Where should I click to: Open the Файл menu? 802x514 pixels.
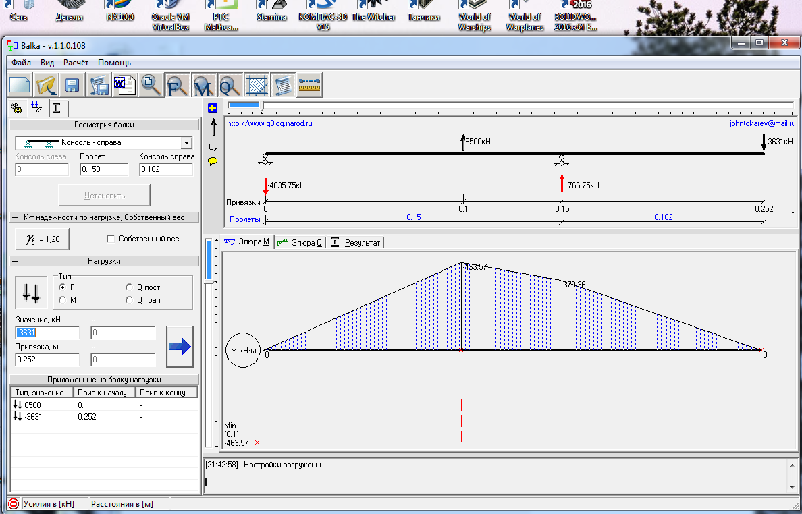coord(21,62)
